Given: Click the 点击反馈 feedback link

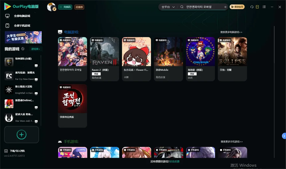Looking at the screenshot, I should coord(174,162).
